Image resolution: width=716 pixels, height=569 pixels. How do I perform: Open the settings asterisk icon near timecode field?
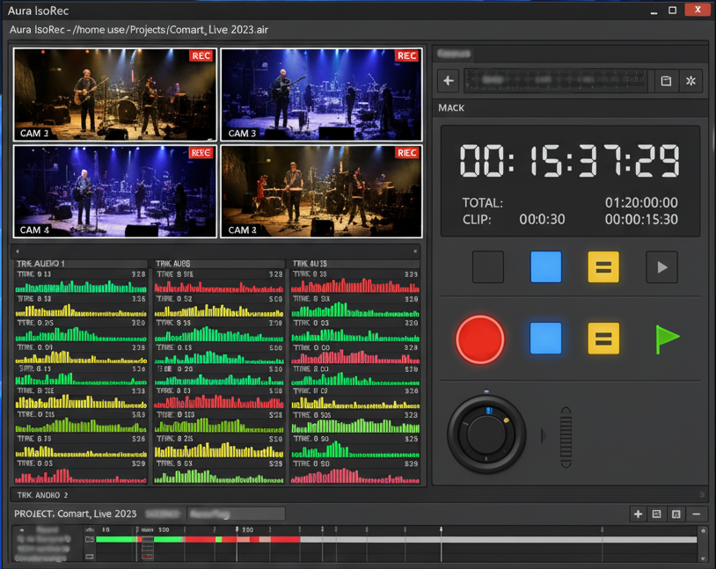(690, 80)
